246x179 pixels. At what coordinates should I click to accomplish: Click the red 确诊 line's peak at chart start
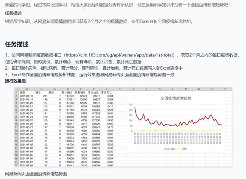pos(135,107)
